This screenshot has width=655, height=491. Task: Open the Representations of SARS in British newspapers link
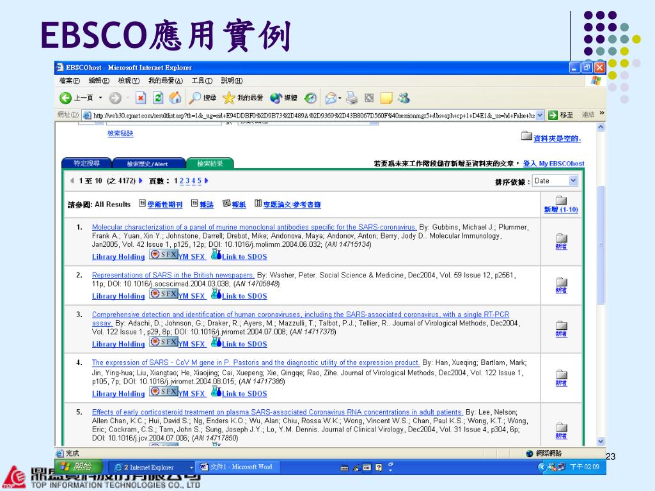click(173, 275)
